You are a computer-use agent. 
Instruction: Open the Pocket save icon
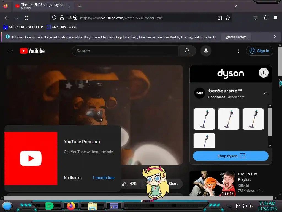tap(255, 18)
